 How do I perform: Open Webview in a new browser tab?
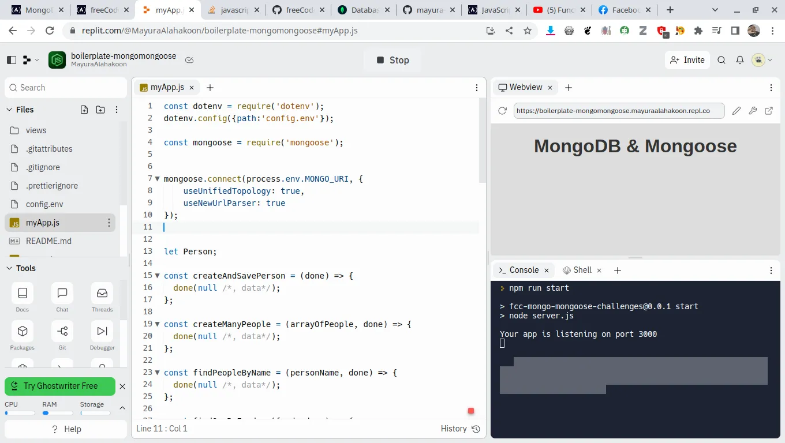[769, 111]
